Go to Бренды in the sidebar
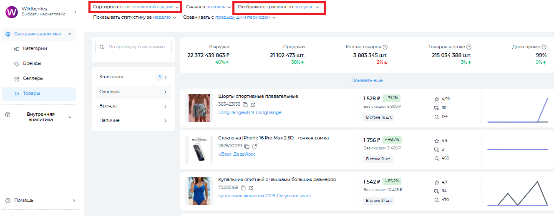The width and height of the screenshot is (554, 216). (32, 64)
